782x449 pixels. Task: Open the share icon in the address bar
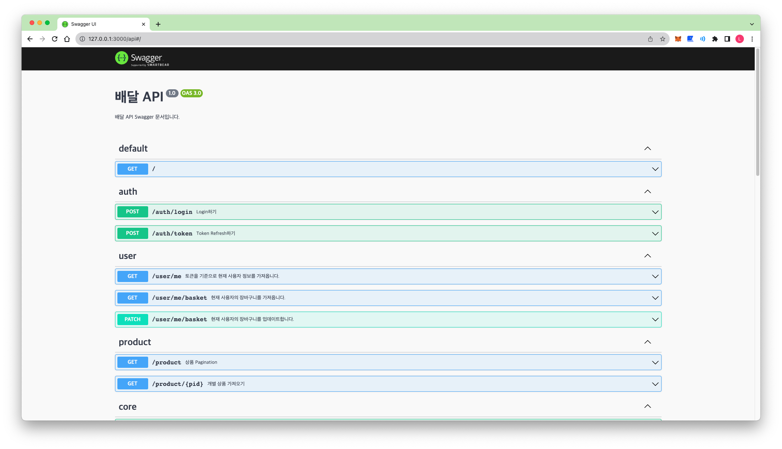[650, 39]
